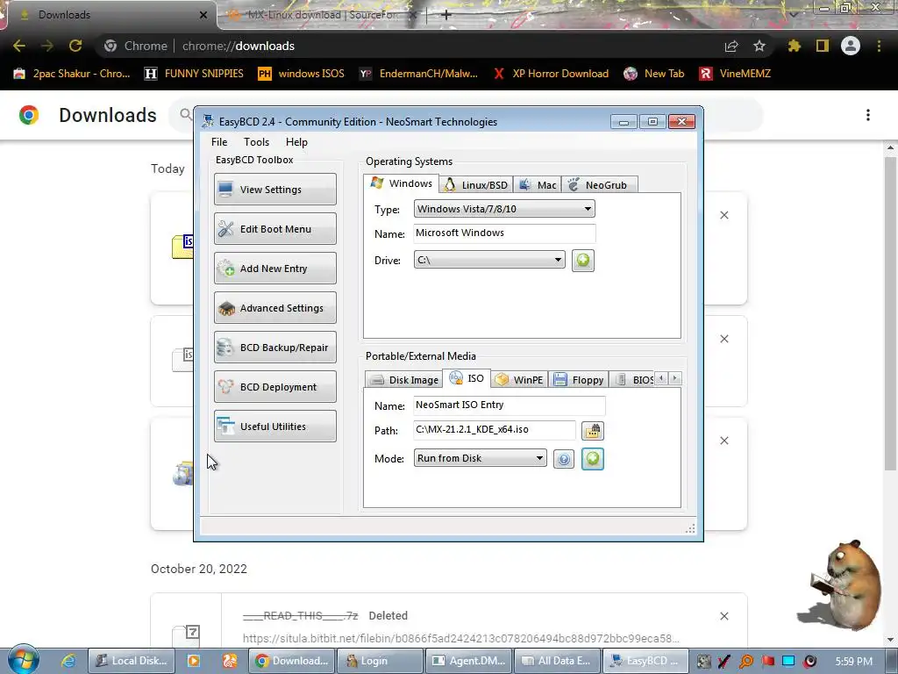Open VineMEMZ bookmark
Image resolution: width=898 pixels, height=674 pixels.
735,74
